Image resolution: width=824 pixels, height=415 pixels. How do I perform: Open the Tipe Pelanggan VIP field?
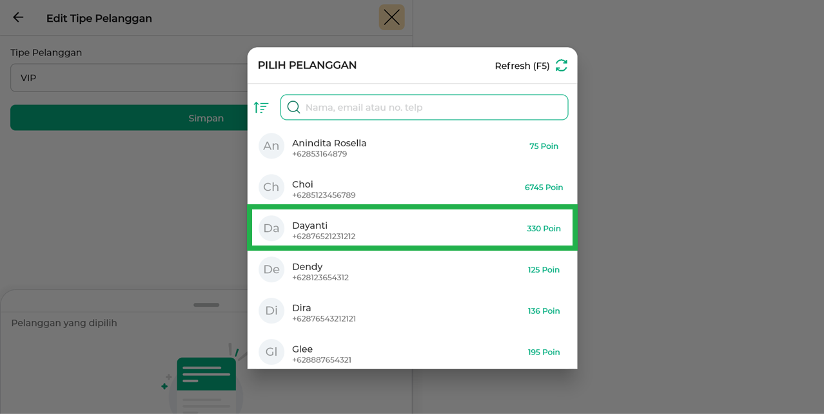tap(129, 78)
